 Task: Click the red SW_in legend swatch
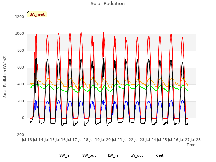[55, 156]
